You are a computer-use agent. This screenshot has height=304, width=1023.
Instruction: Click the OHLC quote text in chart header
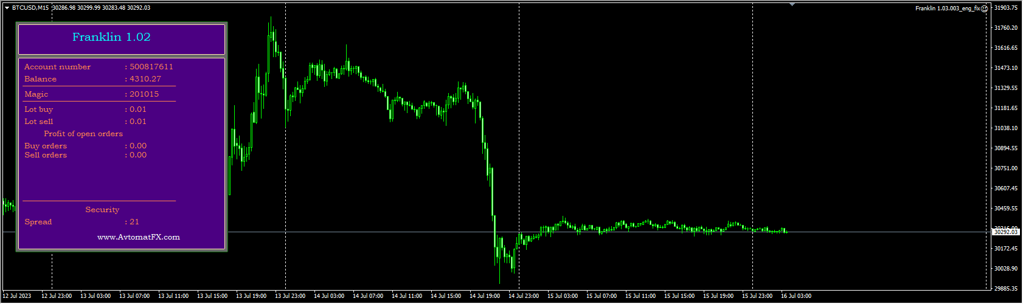tap(102, 8)
